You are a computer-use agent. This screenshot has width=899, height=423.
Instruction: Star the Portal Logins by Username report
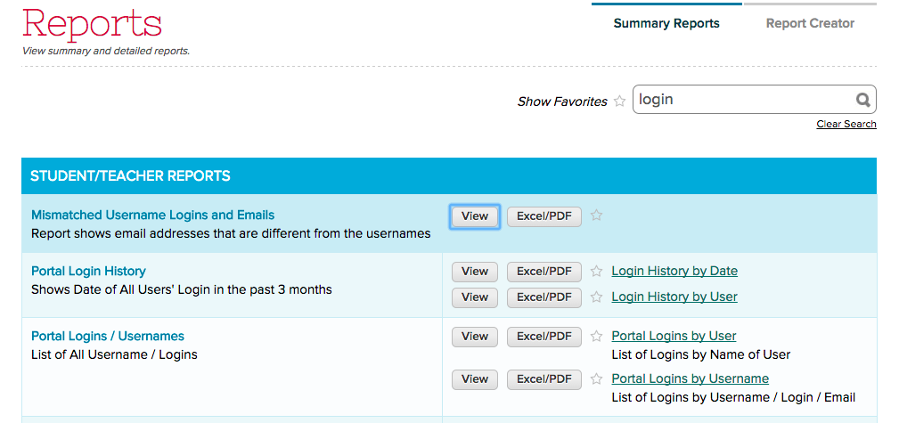point(596,379)
